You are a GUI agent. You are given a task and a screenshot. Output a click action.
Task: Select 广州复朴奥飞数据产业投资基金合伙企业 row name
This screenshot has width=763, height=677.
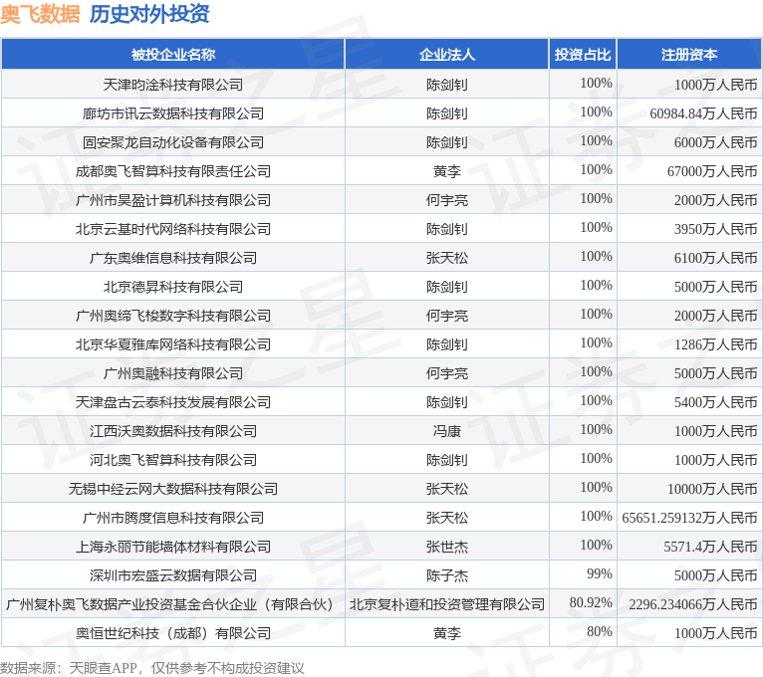pyautogui.click(x=169, y=604)
